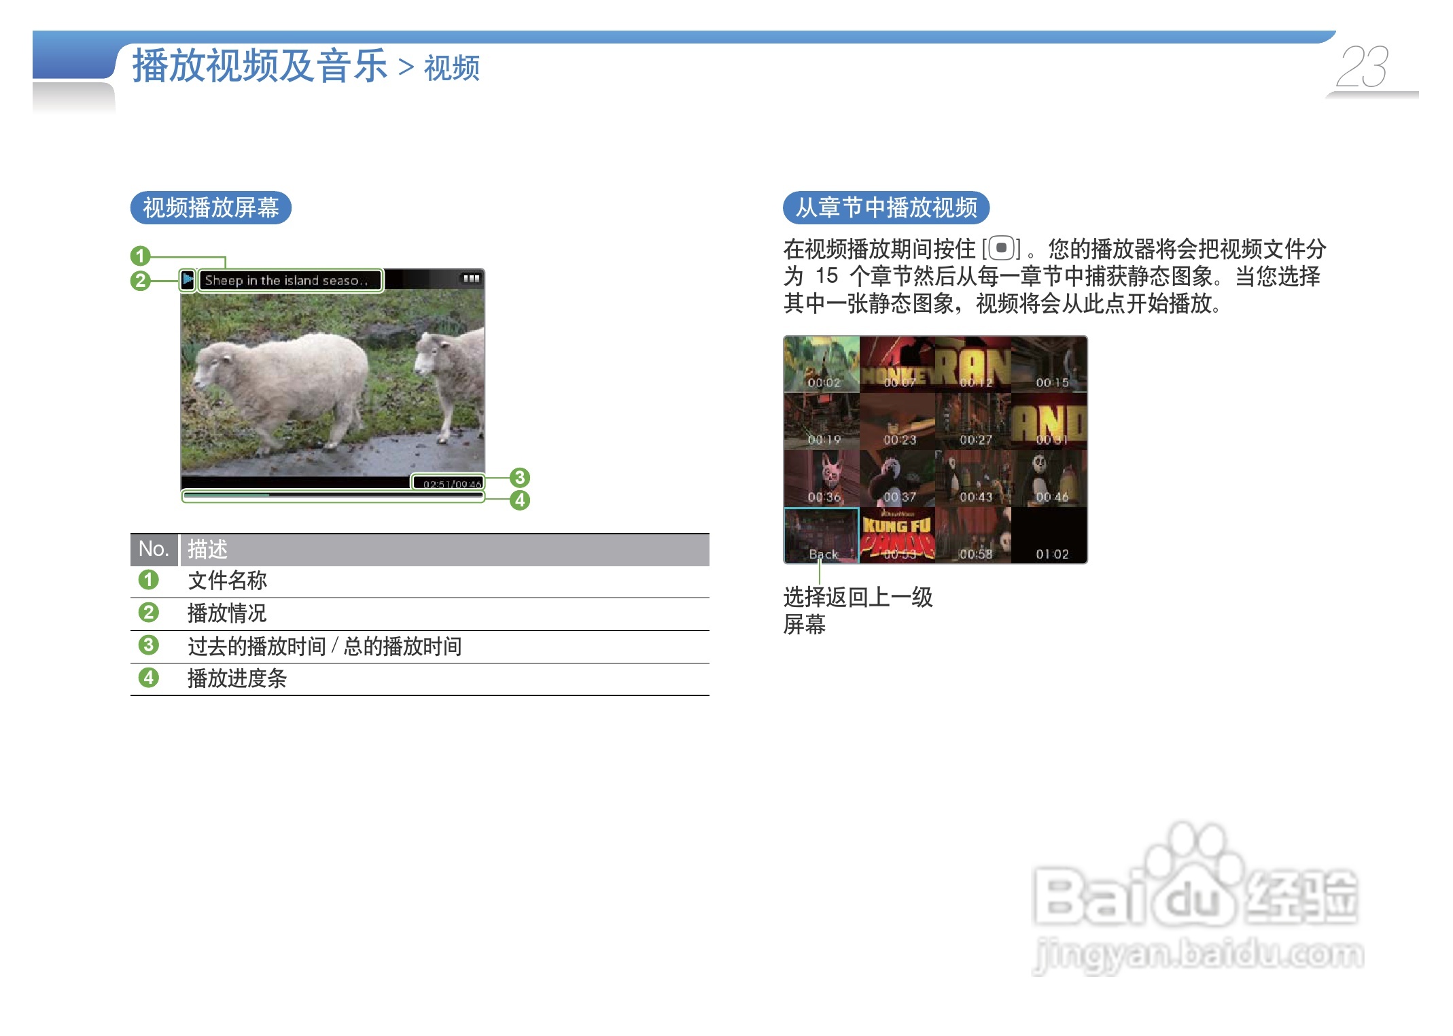Click the video playback progress bar
Image resolution: width=1453 pixels, height=1036 pixels.
(333, 496)
